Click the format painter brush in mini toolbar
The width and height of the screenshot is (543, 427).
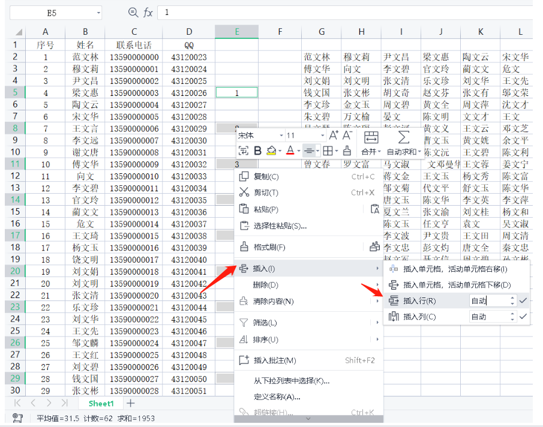[347, 151]
